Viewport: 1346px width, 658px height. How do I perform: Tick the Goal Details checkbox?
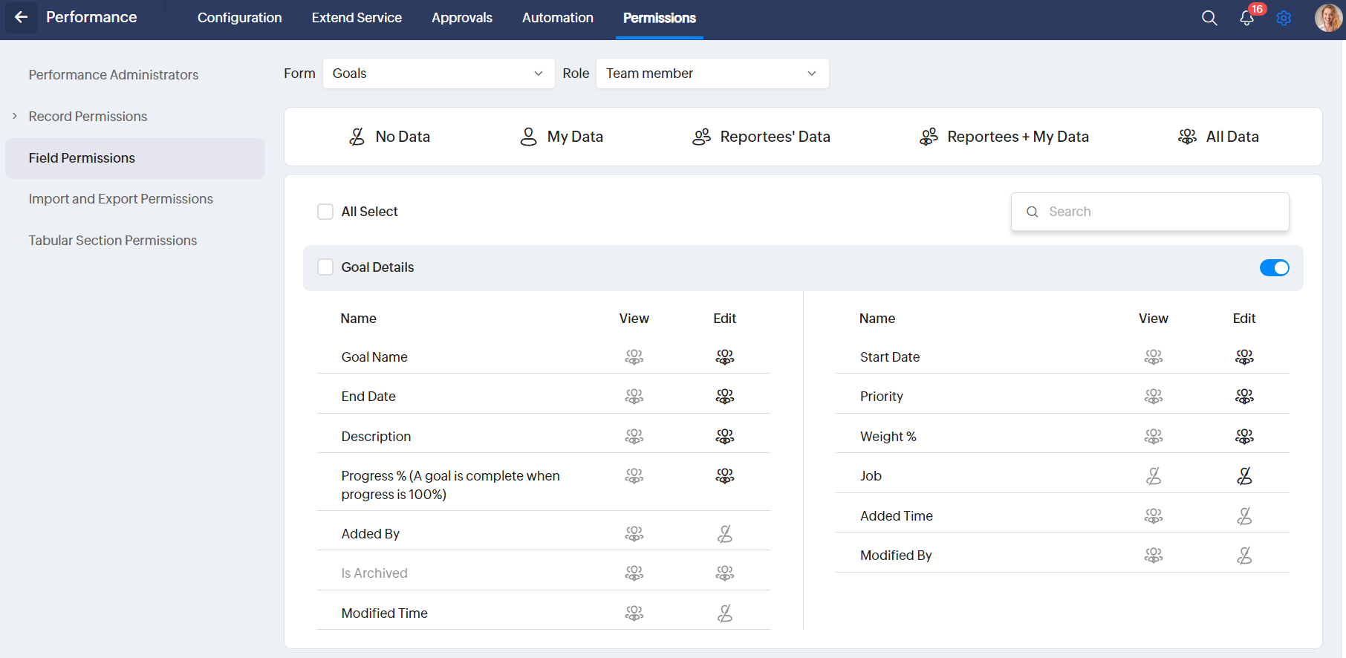pyautogui.click(x=325, y=267)
